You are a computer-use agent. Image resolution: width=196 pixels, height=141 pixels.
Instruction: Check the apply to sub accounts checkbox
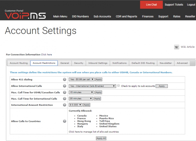[x=118, y=86]
